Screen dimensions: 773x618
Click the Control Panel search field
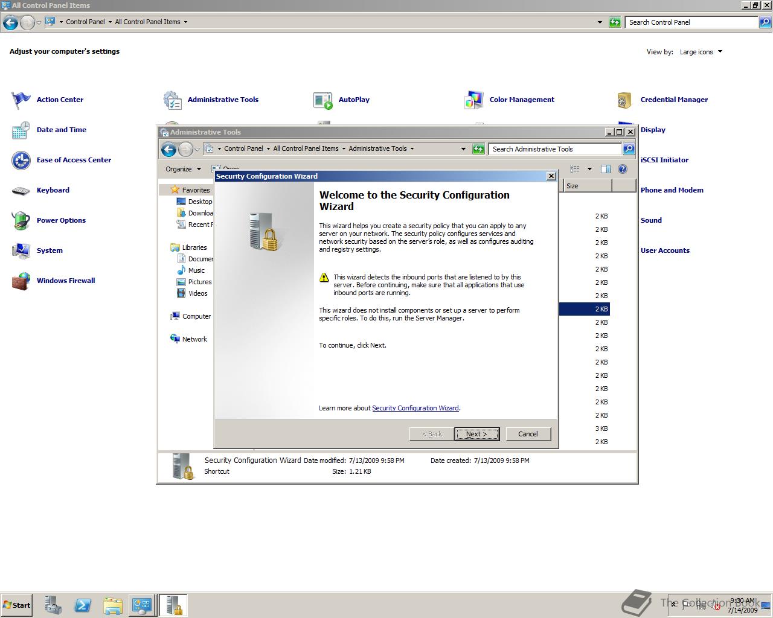tap(691, 22)
